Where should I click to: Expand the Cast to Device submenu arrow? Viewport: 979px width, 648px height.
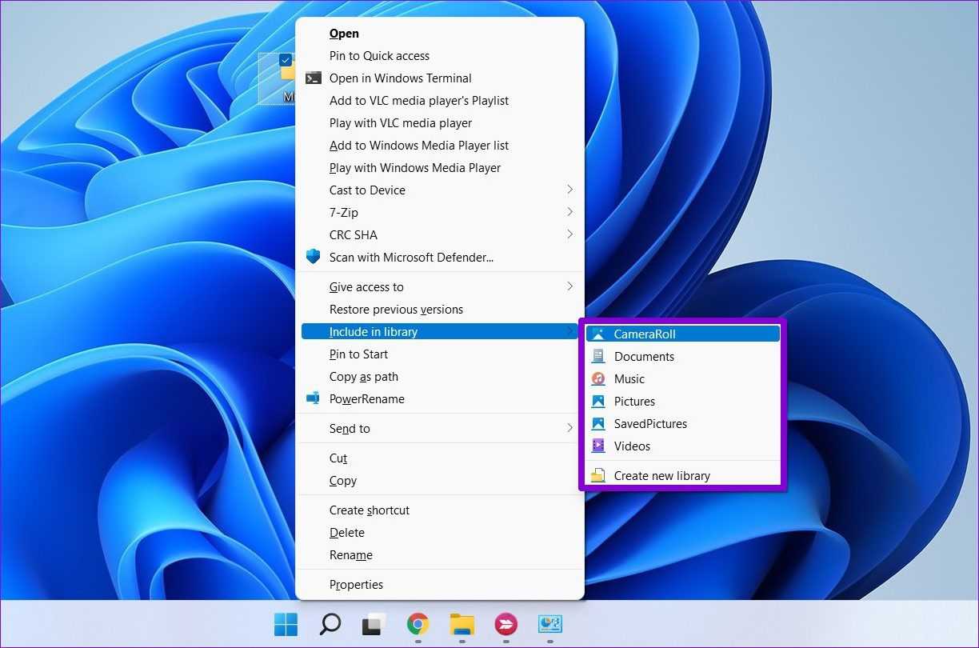(569, 190)
